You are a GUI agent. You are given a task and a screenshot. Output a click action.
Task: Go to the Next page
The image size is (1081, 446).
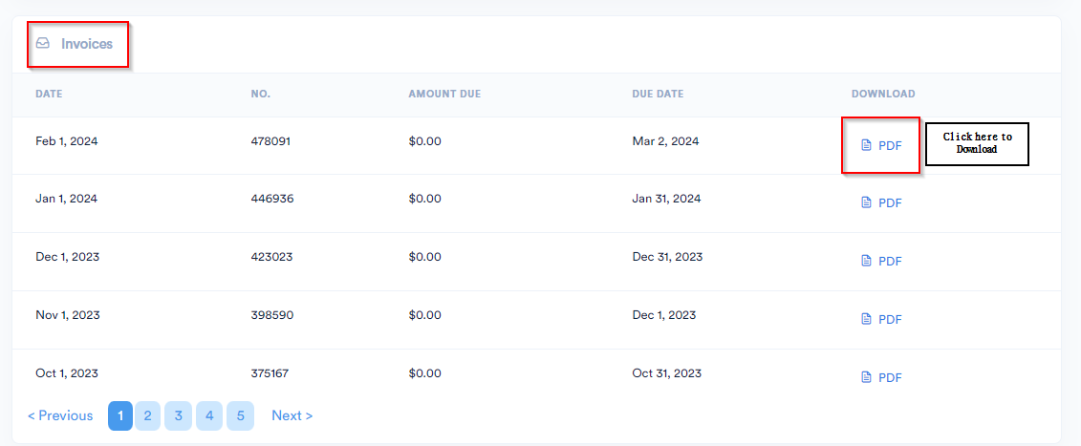(292, 415)
